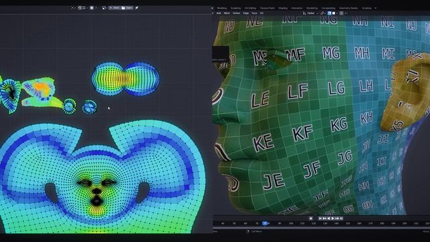
Task: Click the New image button
Action: click(114, 8)
